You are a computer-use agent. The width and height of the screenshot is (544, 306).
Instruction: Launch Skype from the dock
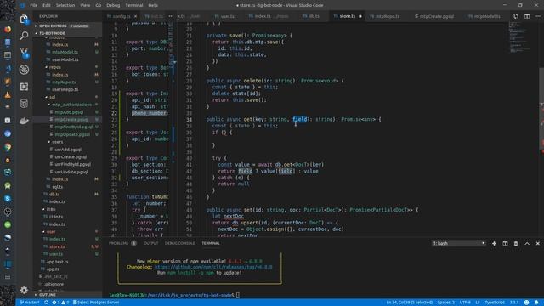(x=8, y=199)
